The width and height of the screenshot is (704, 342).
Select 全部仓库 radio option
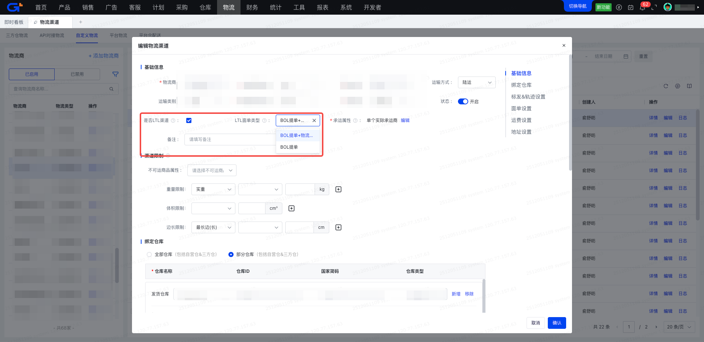click(x=149, y=254)
